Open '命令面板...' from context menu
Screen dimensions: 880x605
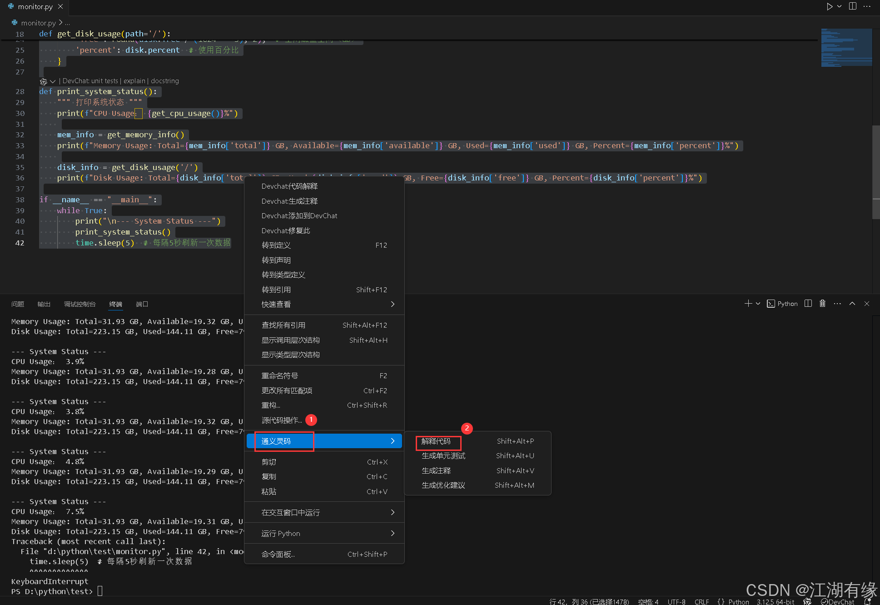tap(324, 555)
